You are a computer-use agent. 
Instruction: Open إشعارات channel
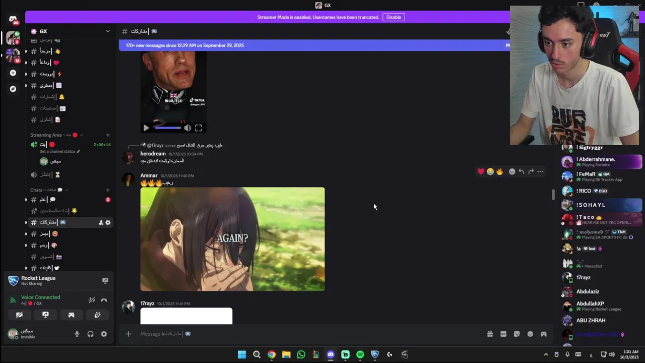[70, 97]
